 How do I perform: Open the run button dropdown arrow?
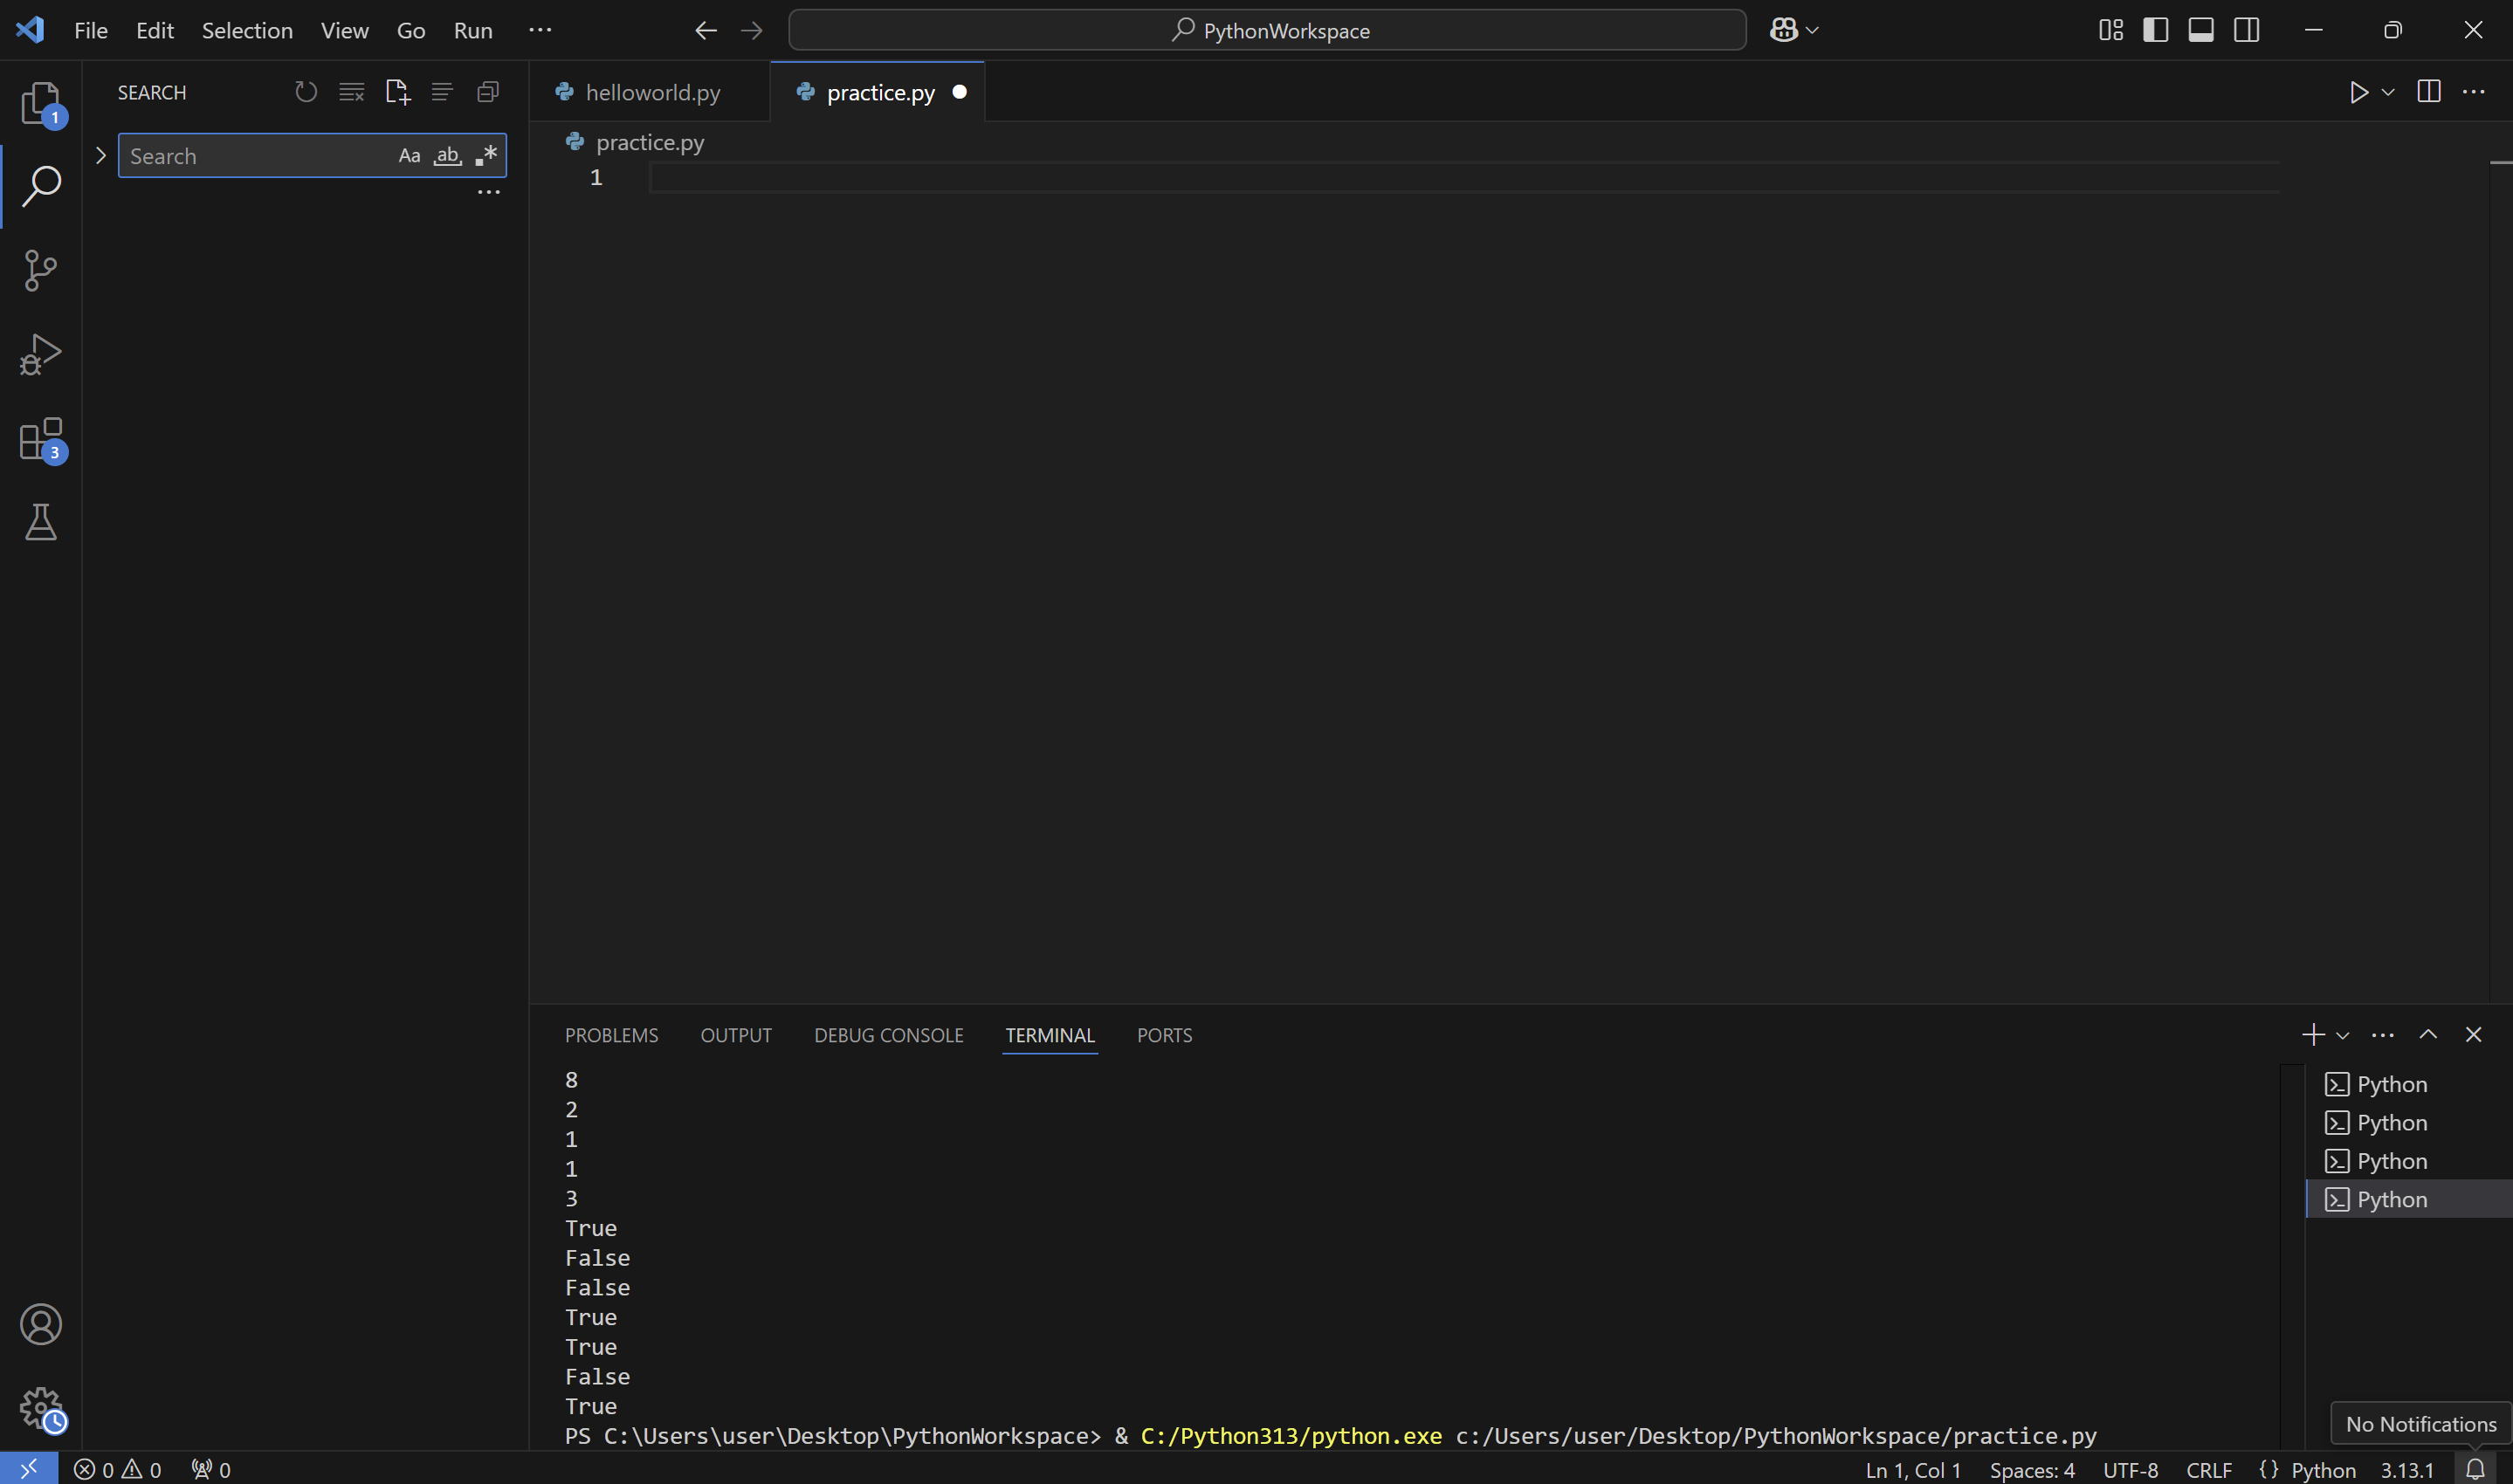[2388, 92]
